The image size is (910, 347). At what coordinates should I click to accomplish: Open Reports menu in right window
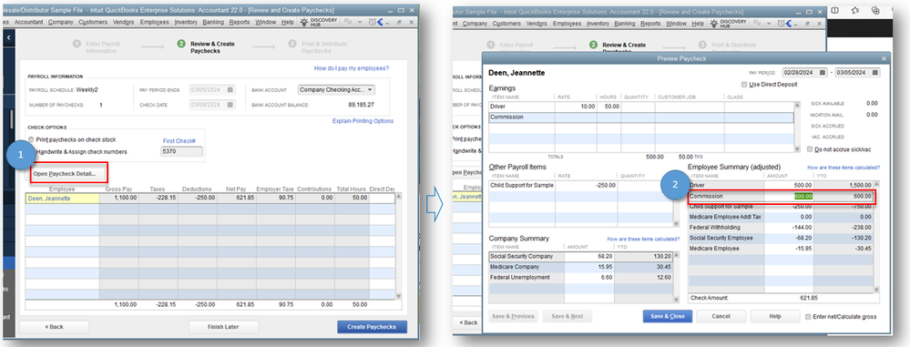(650, 24)
